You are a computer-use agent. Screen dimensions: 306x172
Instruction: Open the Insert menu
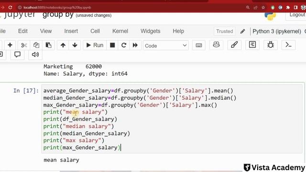[x=71, y=31]
